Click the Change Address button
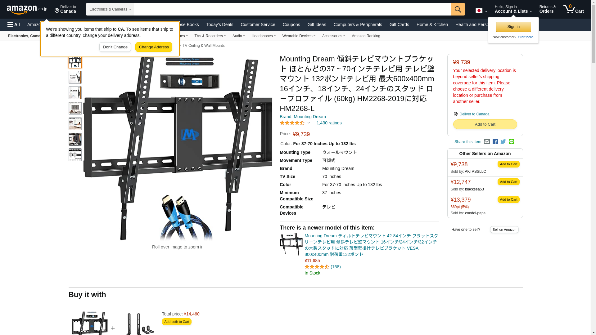Screen dimensions: 596x335 click(x=154, y=47)
